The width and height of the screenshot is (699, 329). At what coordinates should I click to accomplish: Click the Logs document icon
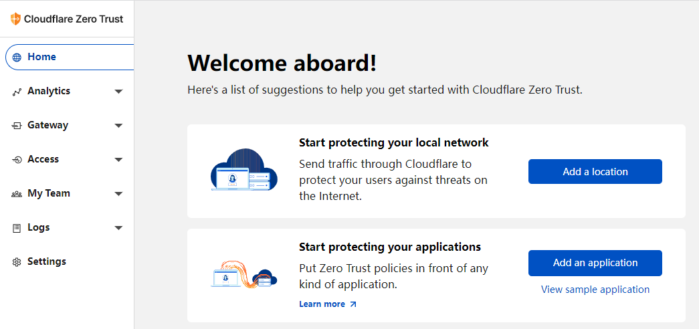(17, 228)
